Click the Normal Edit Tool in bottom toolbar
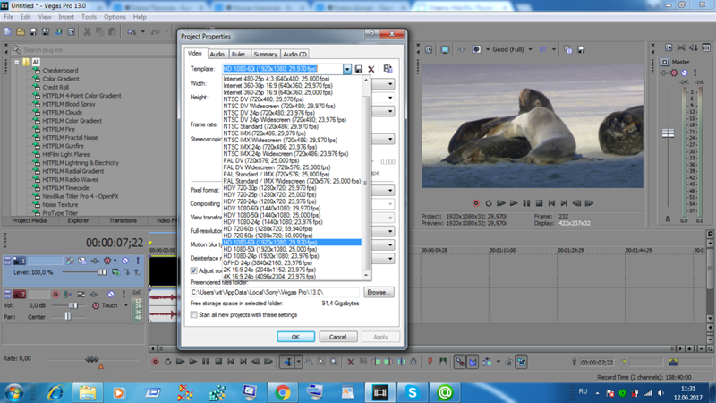This screenshot has width=716, height=403. pyautogui.click(x=287, y=362)
